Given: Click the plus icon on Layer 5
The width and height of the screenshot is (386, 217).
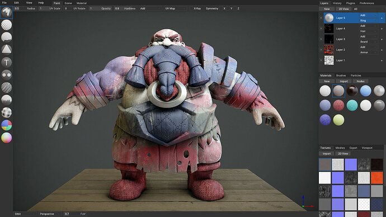Looking at the screenshot, I should (x=382, y=18).
